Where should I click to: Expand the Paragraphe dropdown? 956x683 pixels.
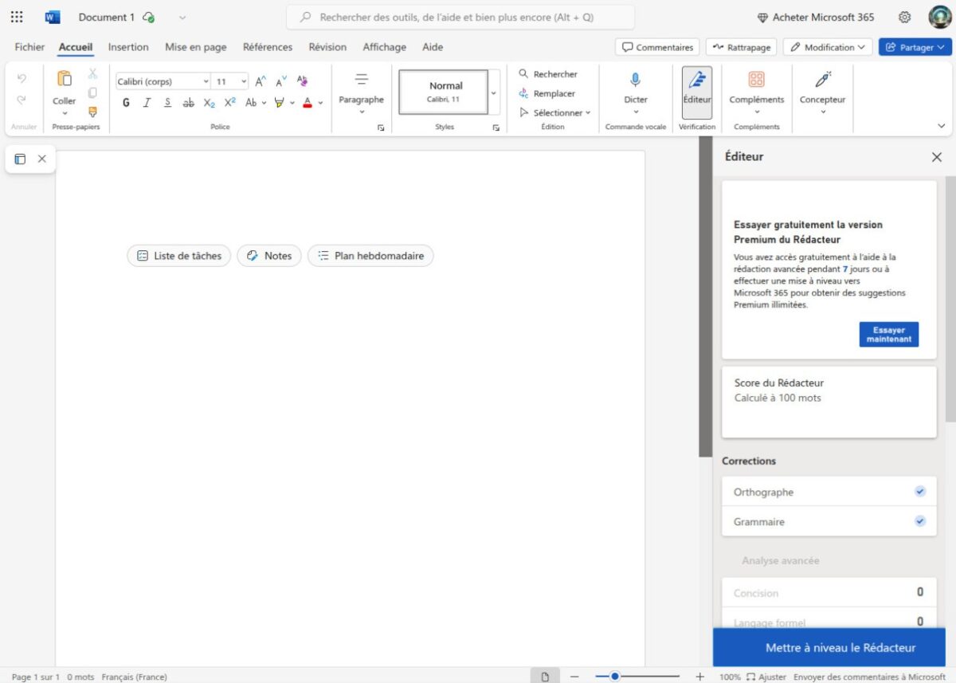tap(361, 112)
